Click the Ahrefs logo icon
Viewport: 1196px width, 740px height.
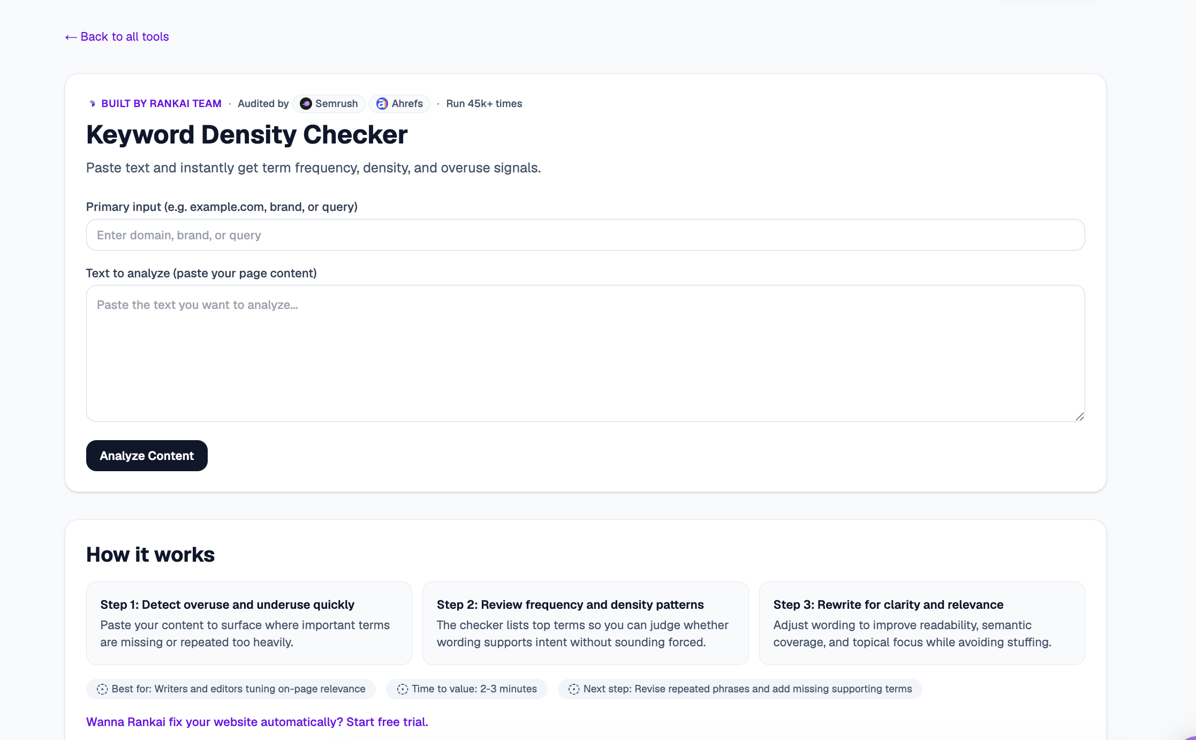pos(382,103)
